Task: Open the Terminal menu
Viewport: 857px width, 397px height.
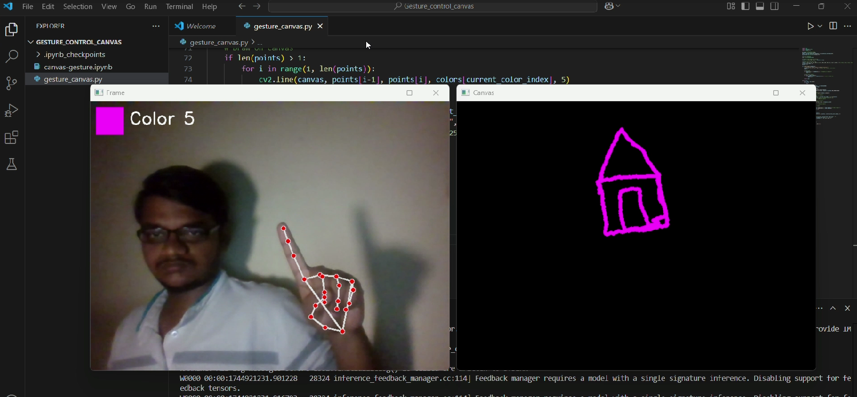Action: pyautogui.click(x=179, y=7)
